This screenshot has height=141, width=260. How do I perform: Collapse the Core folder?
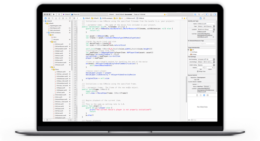click(x=50, y=42)
